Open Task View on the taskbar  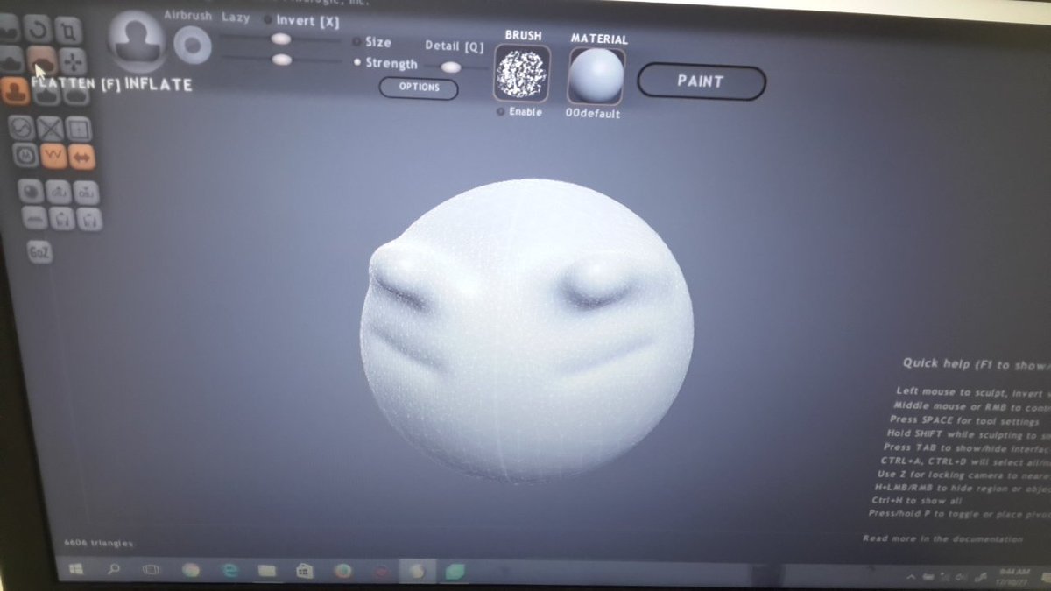pos(151,569)
